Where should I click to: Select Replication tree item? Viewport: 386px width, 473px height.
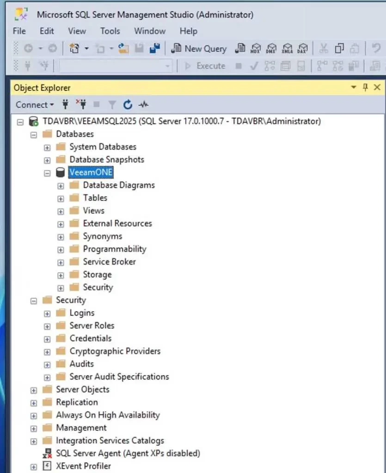pos(77,402)
